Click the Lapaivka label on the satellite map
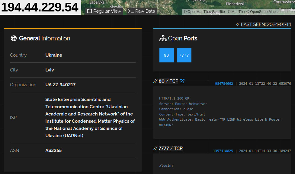The image size is (295, 174). click(97, 2)
